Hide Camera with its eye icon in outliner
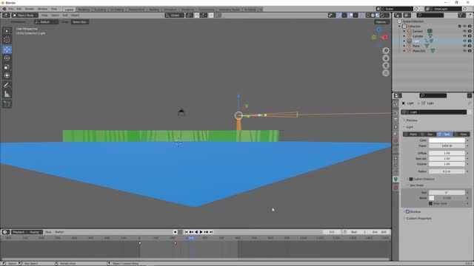This screenshot has height=266, width=474. pyautogui.click(x=464, y=31)
